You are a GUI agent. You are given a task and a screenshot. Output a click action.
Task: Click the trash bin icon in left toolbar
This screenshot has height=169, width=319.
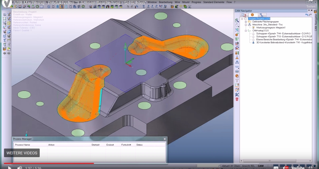click(4, 45)
